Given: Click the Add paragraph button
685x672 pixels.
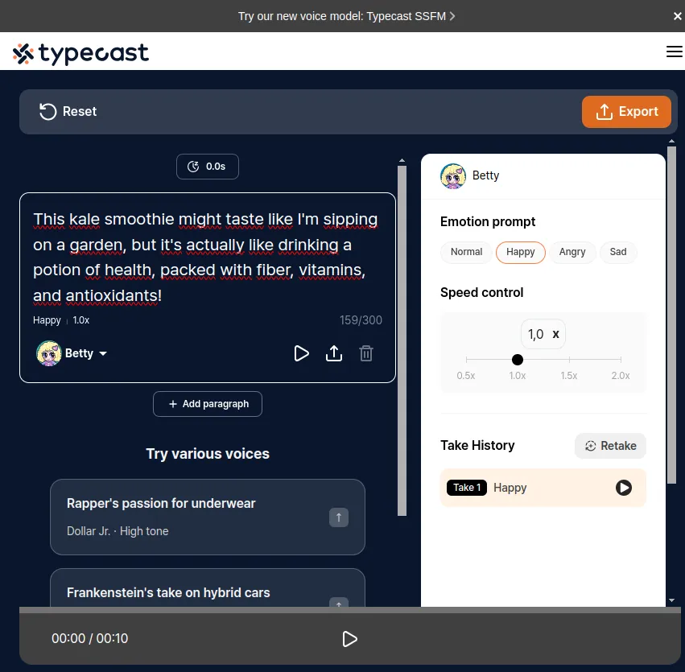Looking at the screenshot, I should click(x=208, y=404).
